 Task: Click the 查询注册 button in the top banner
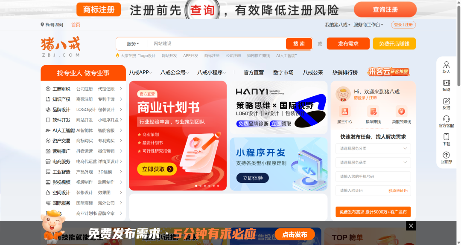coord(385,10)
